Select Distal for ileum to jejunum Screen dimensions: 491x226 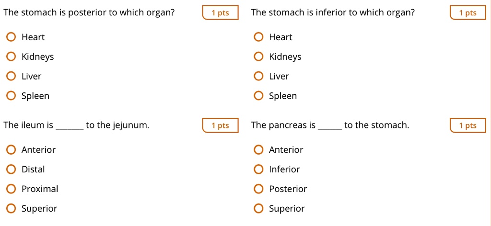click(x=11, y=169)
